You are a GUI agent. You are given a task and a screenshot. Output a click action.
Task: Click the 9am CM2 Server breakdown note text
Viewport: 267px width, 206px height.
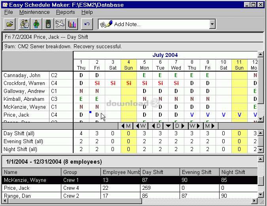tap(63, 46)
